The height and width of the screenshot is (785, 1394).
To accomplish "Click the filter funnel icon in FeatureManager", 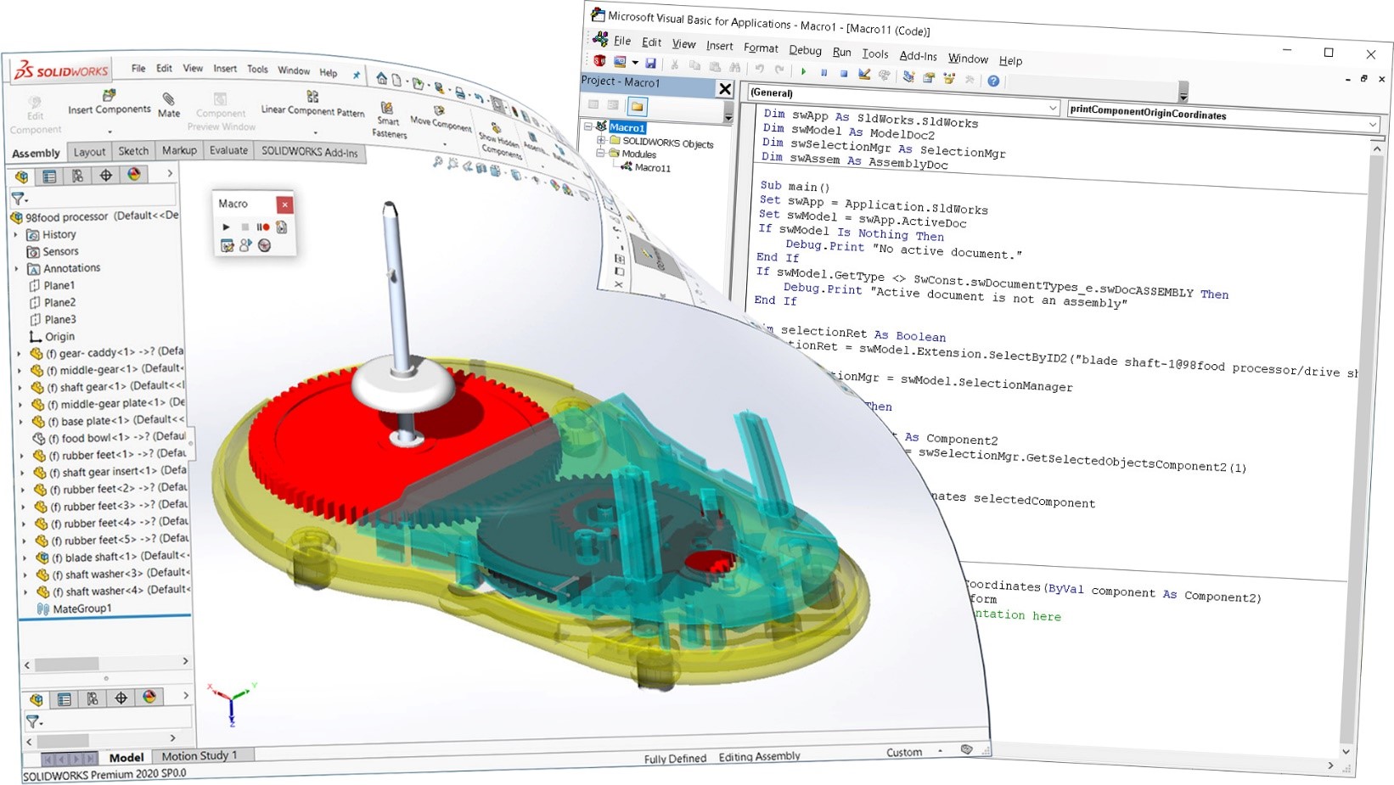I will (17, 197).
